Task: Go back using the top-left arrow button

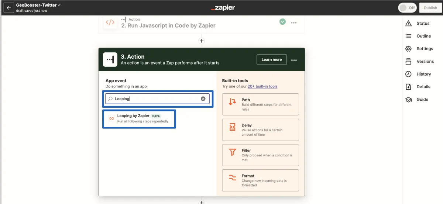Action: 9,8
